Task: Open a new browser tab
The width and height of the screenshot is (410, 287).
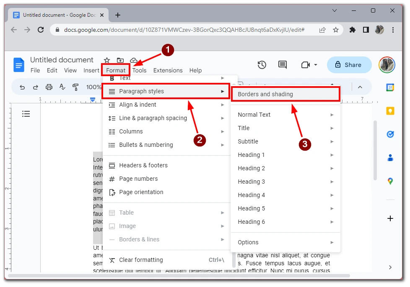Action: pos(118,15)
